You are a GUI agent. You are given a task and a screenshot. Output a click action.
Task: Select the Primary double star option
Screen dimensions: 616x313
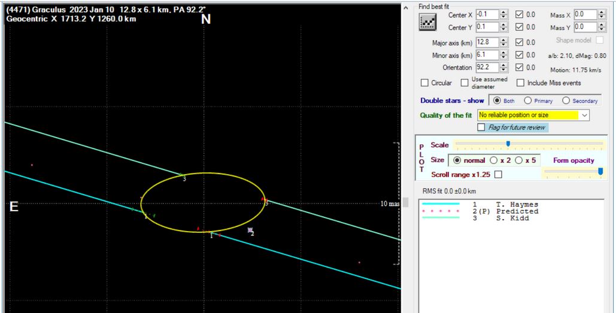click(x=528, y=101)
